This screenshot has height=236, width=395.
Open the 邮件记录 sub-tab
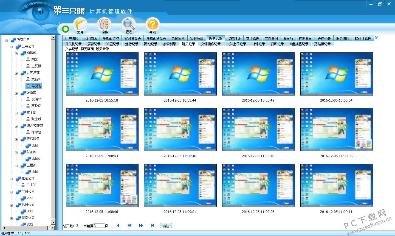258,44
